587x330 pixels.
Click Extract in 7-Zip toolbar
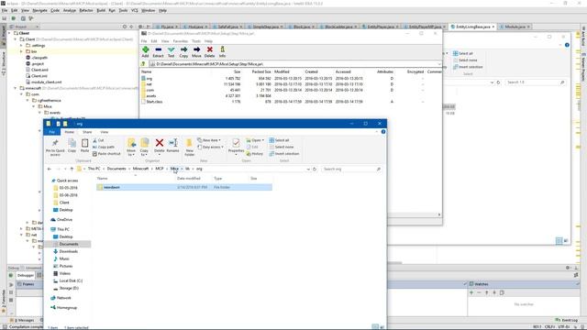(158, 51)
